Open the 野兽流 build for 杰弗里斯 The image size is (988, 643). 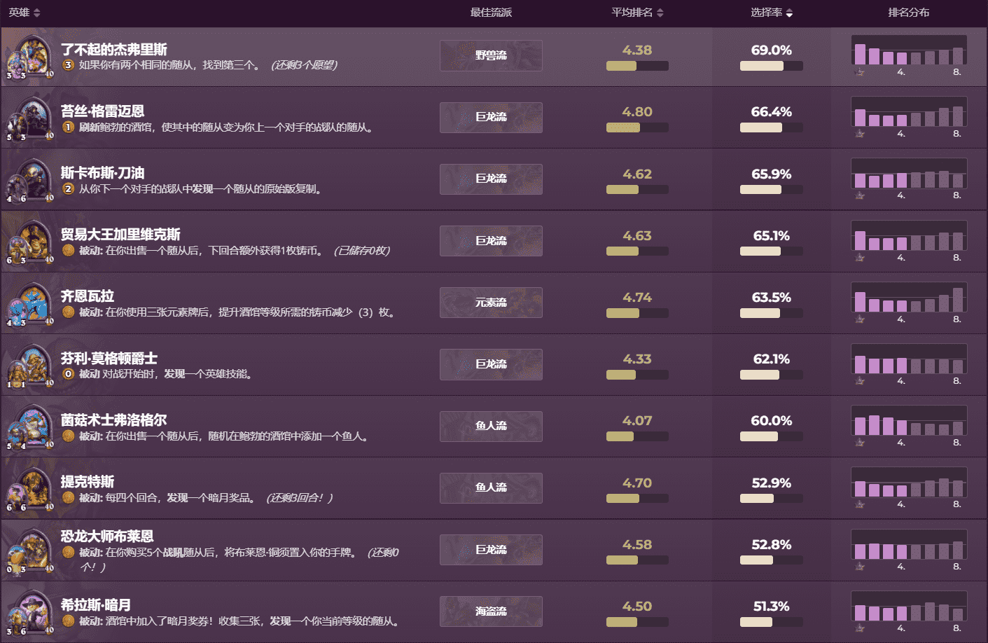tap(491, 55)
